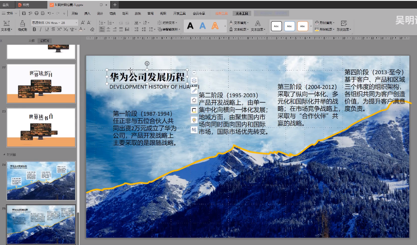Toggle left text alignment
417x245 pixels.
point(102,29)
